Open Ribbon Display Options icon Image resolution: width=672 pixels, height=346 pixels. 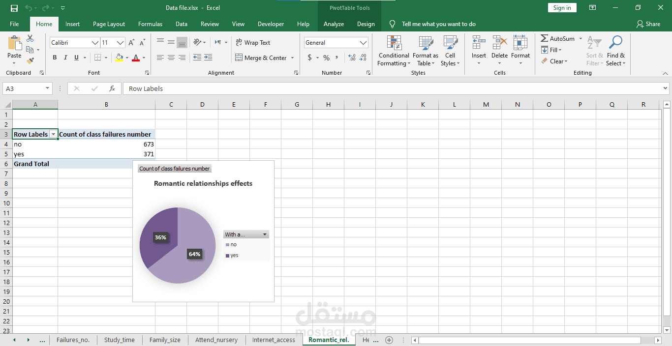point(593,7)
